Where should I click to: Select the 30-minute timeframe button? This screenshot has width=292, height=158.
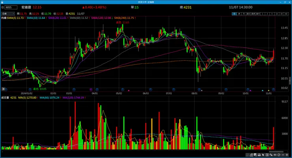click(x=281, y=14)
